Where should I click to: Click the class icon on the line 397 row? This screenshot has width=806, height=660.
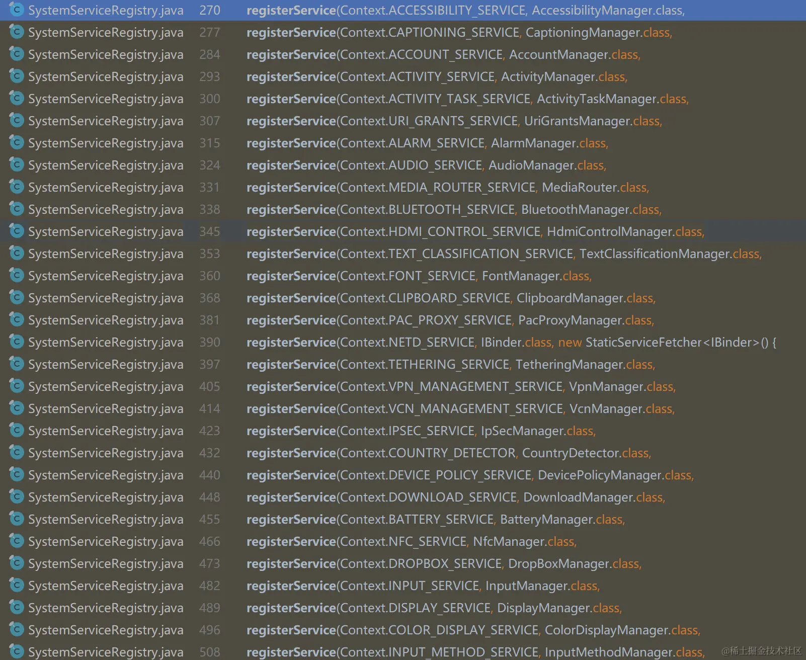(17, 364)
